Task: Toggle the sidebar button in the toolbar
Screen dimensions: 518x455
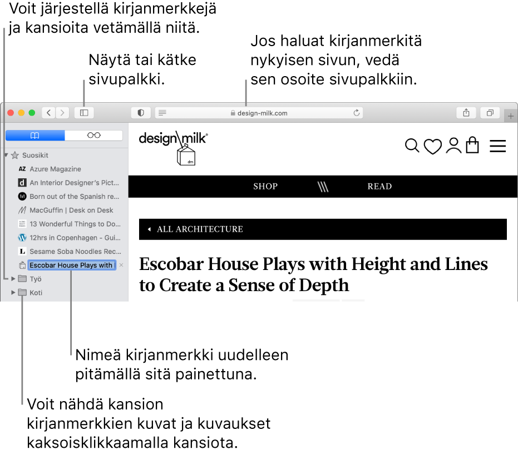Action: 84,113
